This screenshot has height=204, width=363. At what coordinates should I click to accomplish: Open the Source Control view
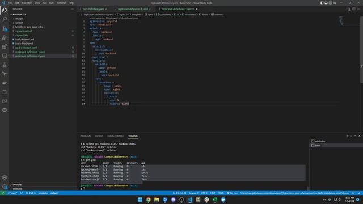pos(5,28)
